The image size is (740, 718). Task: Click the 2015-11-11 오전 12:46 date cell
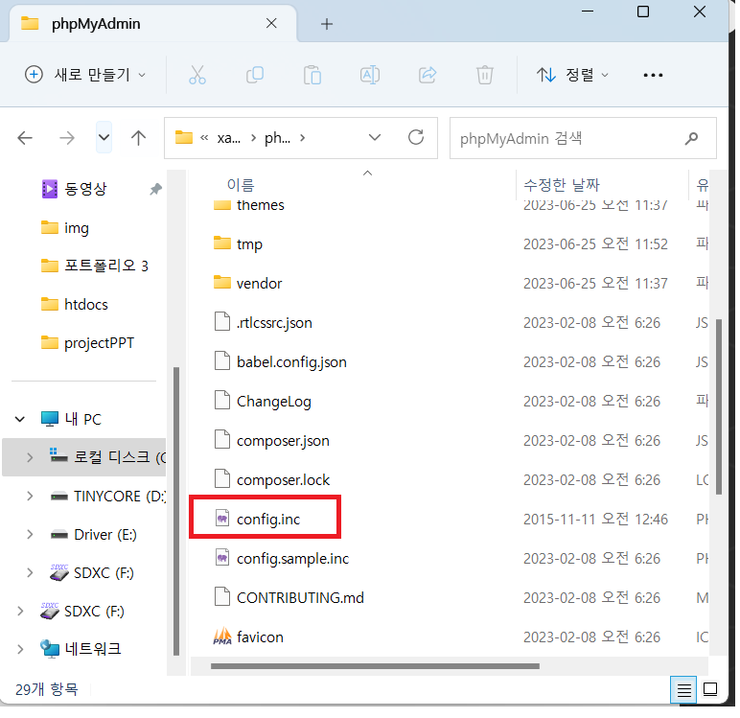(595, 520)
